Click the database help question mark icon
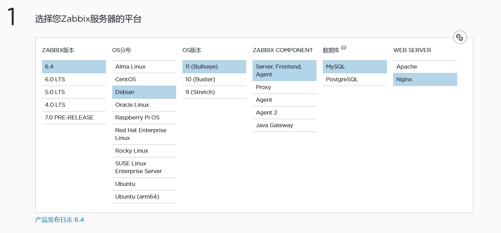This screenshot has height=233, width=501. 344,47
